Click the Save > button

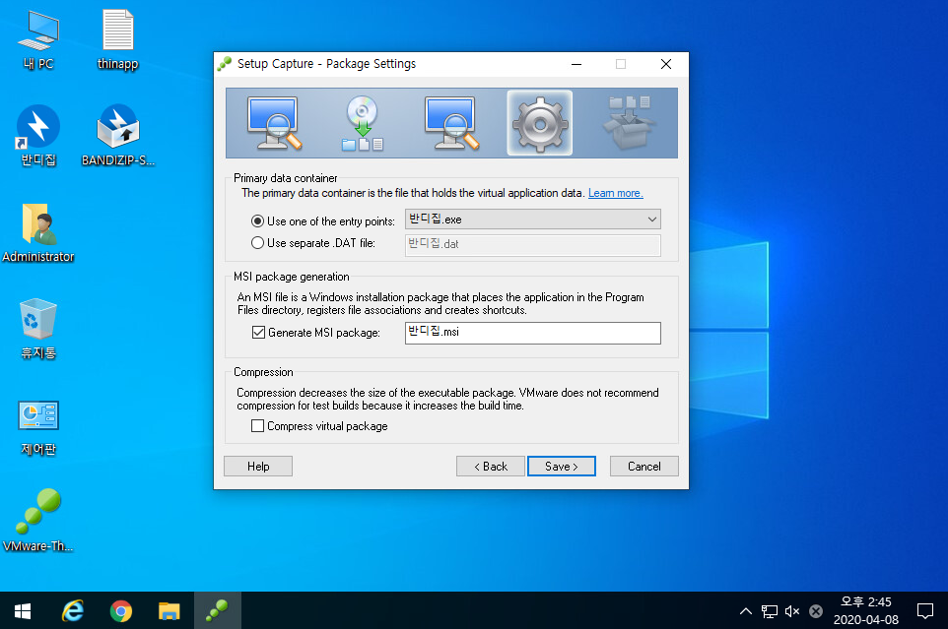coord(561,466)
